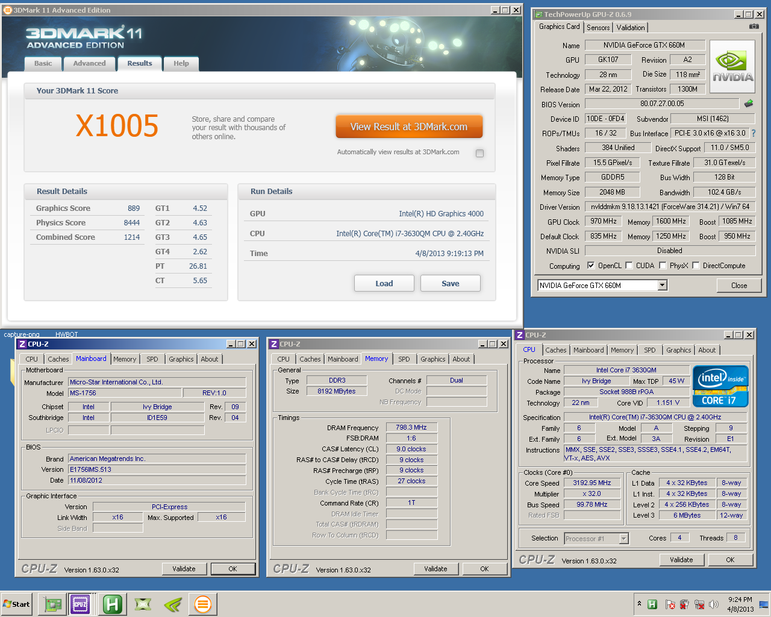The width and height of the screenshot is (771, 617).
Task: Toggle the OpenCL checkbox
Action: point(591,266)
